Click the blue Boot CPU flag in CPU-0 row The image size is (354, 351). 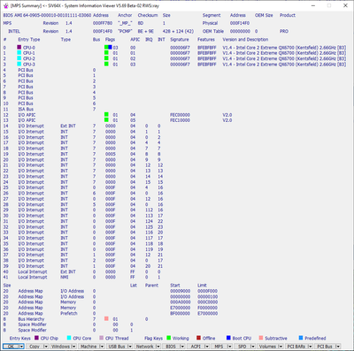[110, 47]
